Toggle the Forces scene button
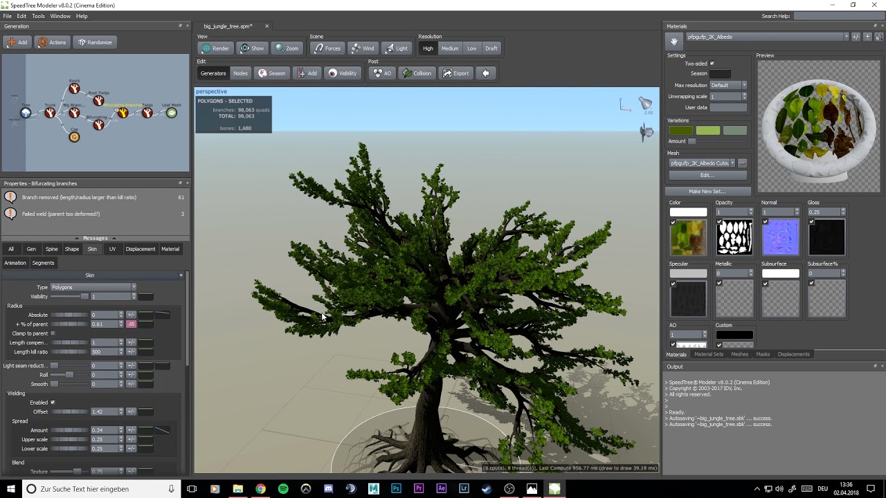Screen dimensions: 886x498 327,48
